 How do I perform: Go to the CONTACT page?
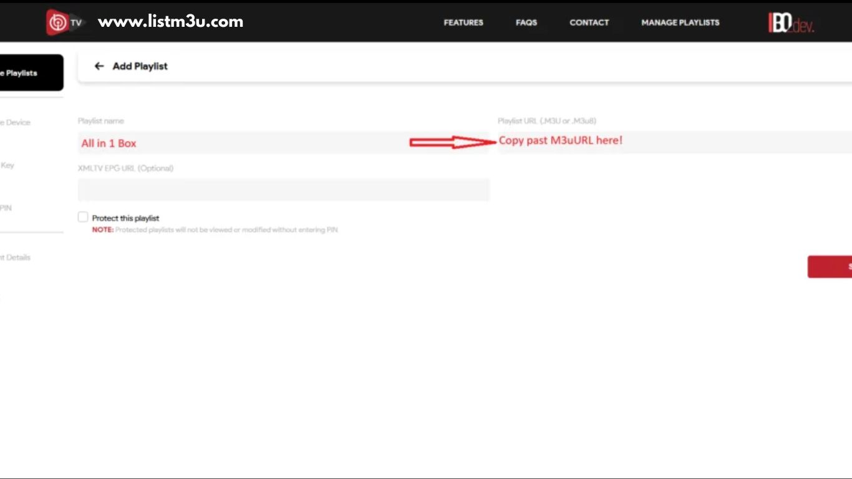(589, 22)
